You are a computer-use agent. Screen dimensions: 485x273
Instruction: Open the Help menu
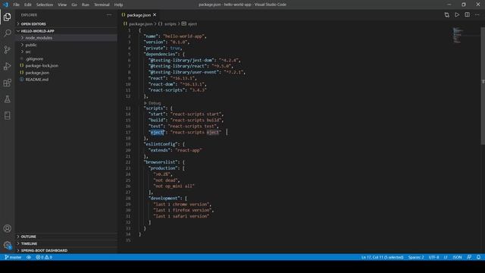click(x=118, y=5)
